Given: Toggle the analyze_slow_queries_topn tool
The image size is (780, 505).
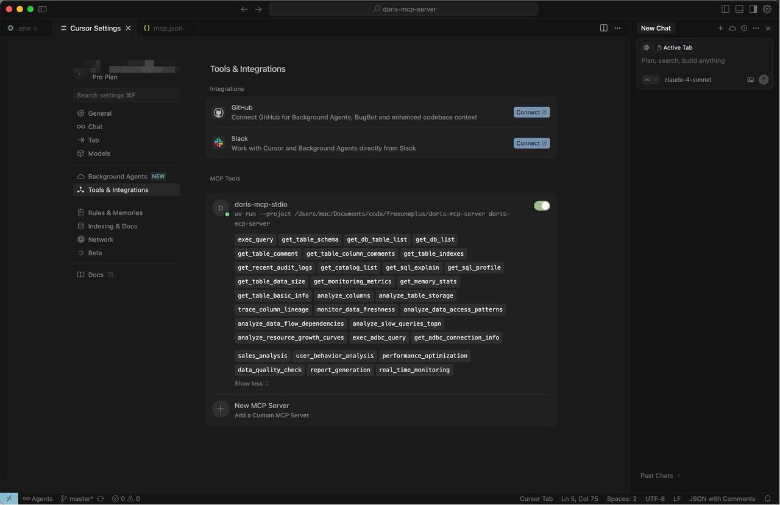Looking at the screenshot, I should [x=397, y=323].
